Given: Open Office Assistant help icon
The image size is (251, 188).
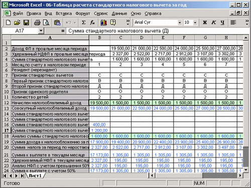Looking at the screenshot, I should point(113,23).
